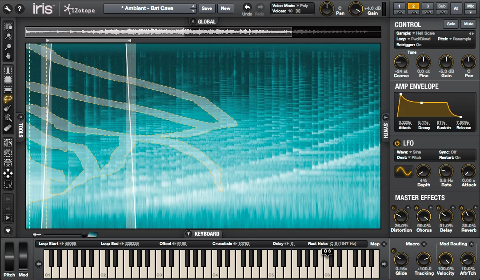This screenshot has width=480, height=280.
Task: Select the Lasso selection tool
Action: click(x=8, y=99)
